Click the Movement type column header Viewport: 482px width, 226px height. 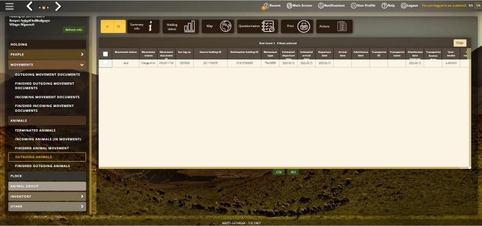pyautogui.click(x=270, y=53)
